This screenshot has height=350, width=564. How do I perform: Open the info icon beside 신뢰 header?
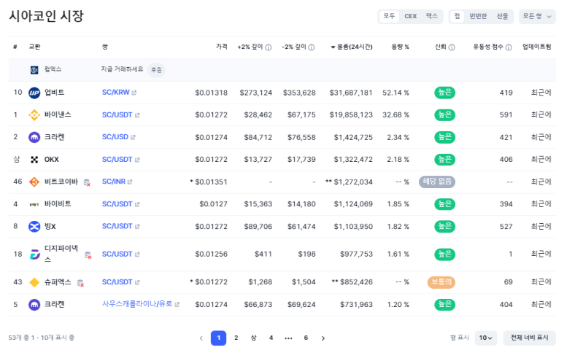click(x=452, y=47)
